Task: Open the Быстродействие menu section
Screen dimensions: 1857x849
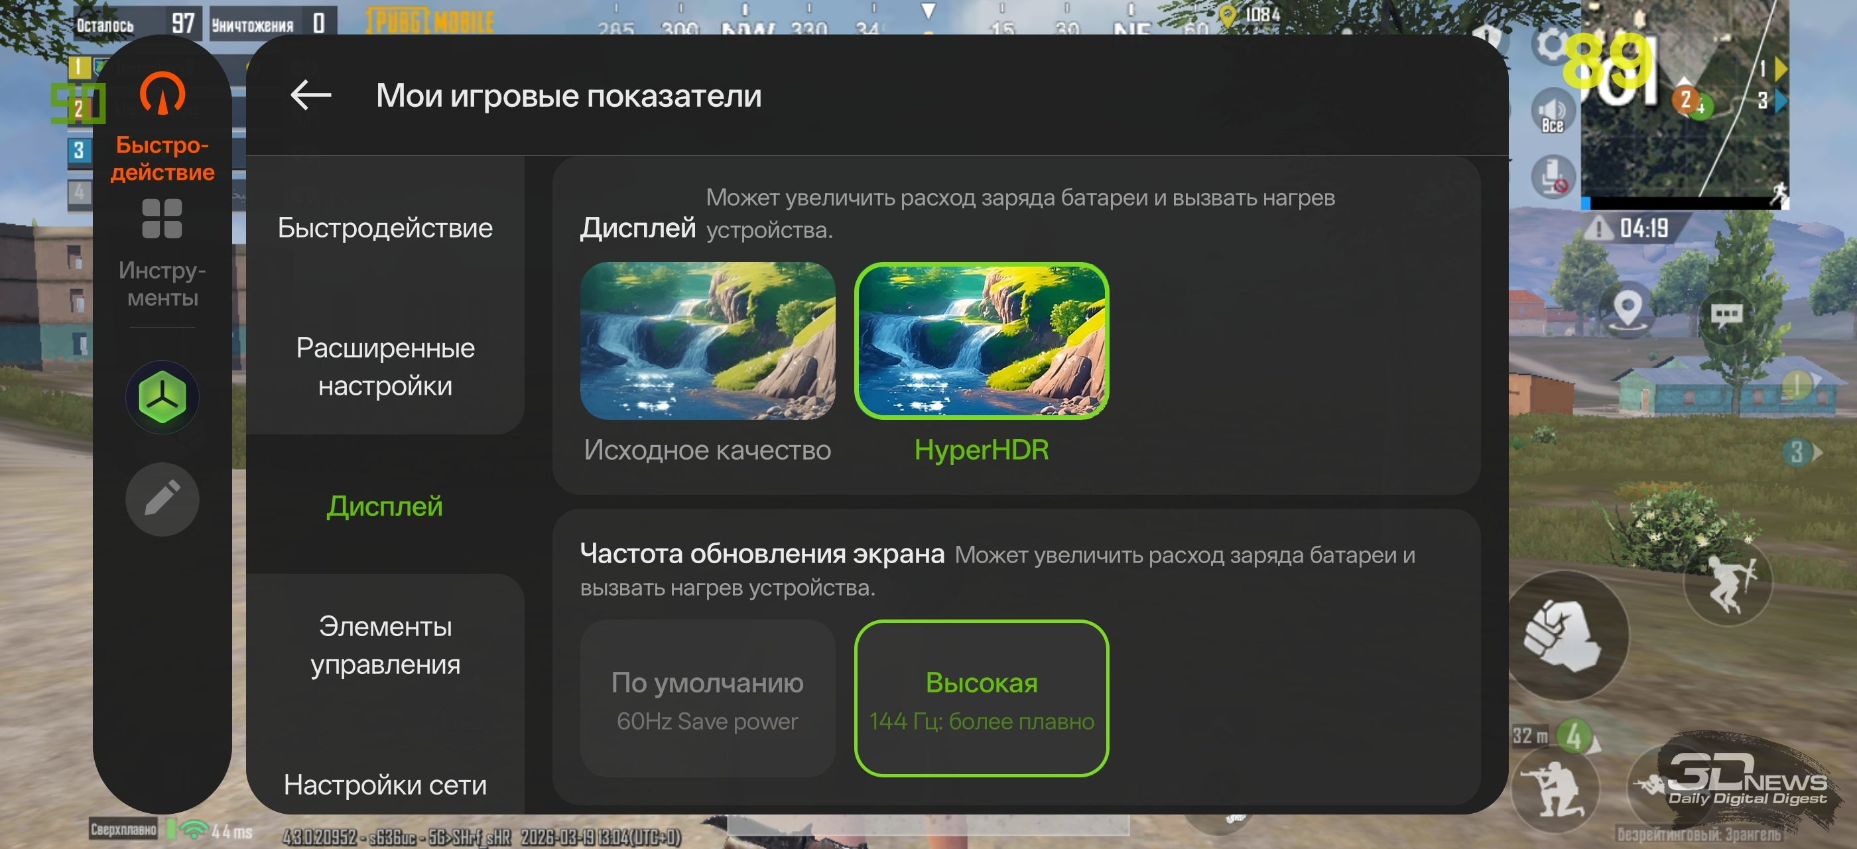Action: pos(385,228)
